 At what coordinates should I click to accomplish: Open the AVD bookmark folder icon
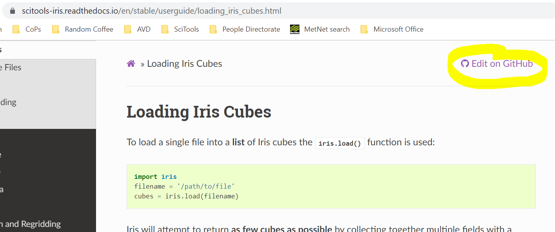click(x=127, y=29)
